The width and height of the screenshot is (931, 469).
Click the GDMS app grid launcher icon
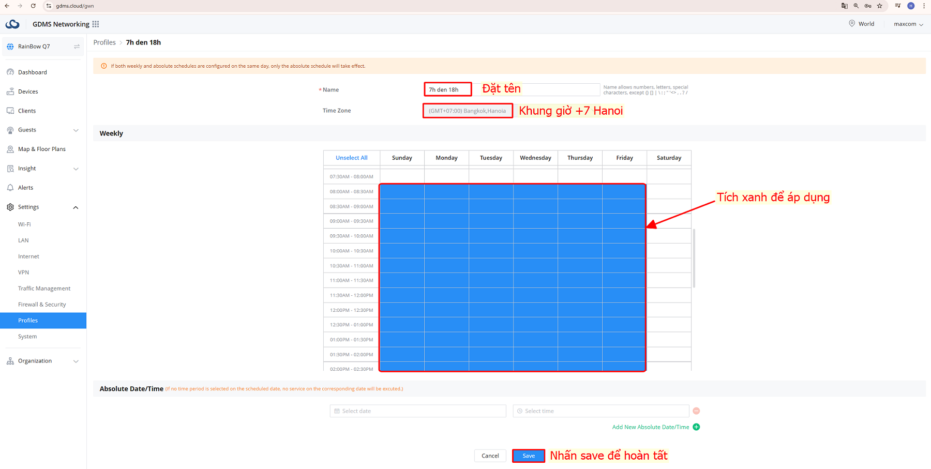(x=96, y=24)
